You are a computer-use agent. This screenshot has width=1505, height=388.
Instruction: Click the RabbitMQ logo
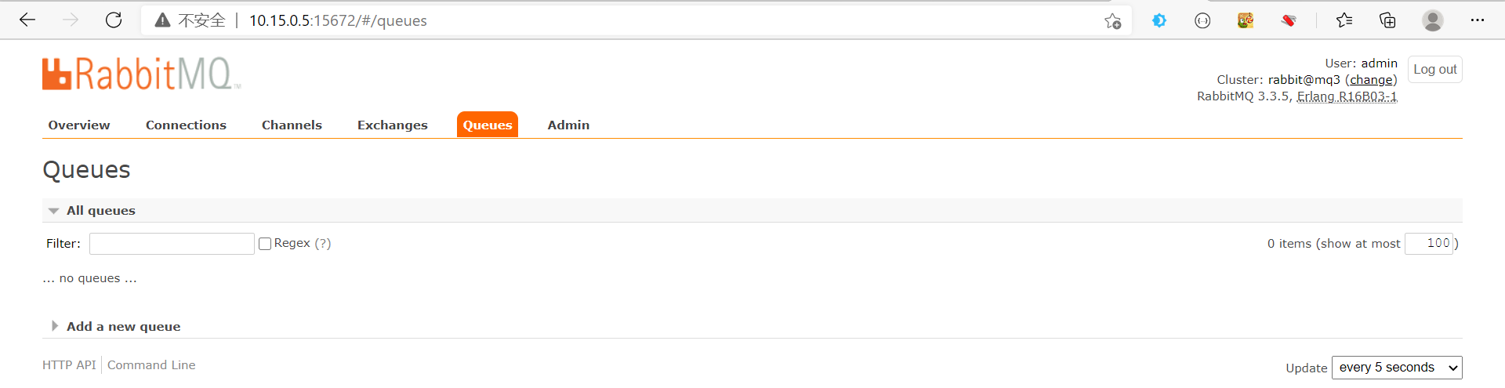tap(141, 74)
